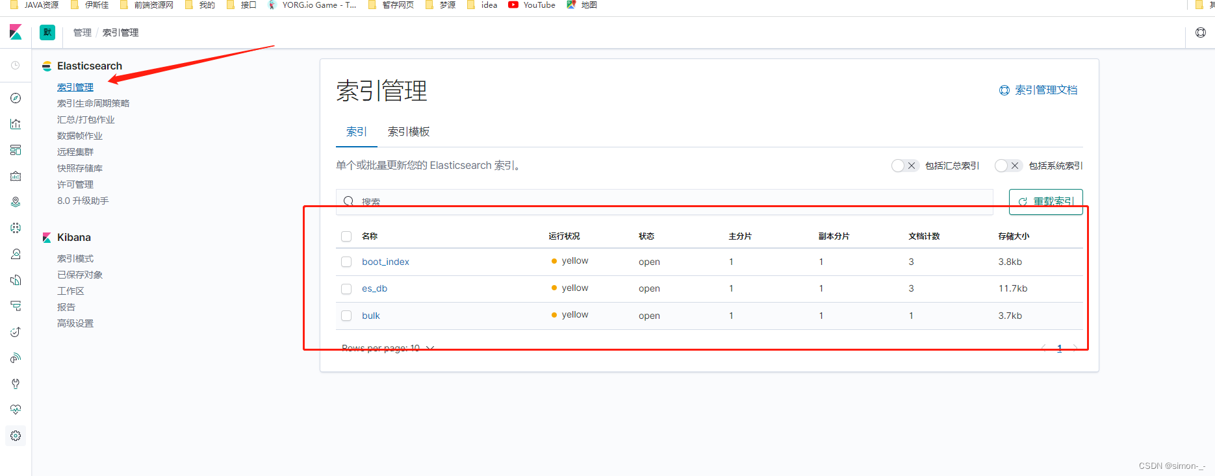Open 索引模式 under Kibana
Screen dimensions: 1215x476
point(75,258)
